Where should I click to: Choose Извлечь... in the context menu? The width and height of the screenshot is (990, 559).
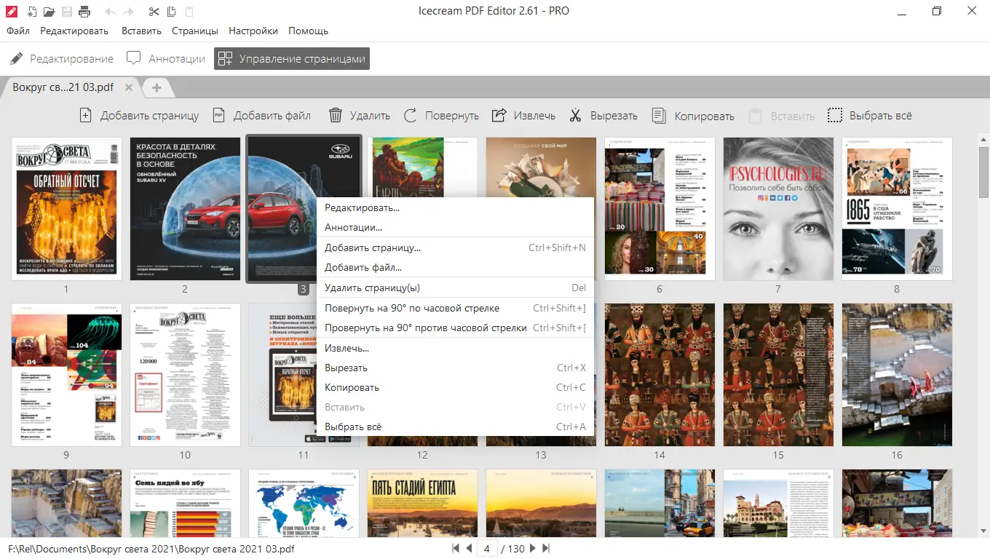click(x=455, y=348)
